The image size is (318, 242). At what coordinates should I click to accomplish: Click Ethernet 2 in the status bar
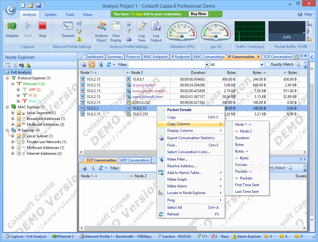(x=63, y=236)
